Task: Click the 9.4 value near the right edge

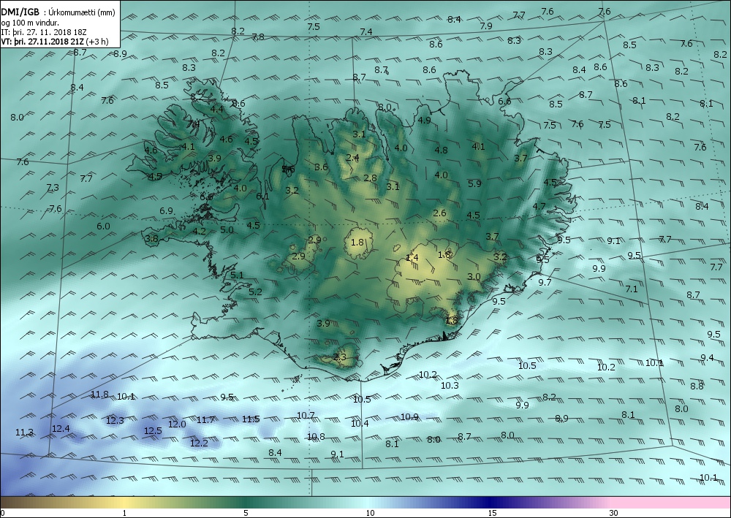Action: (x=707, y=358)
